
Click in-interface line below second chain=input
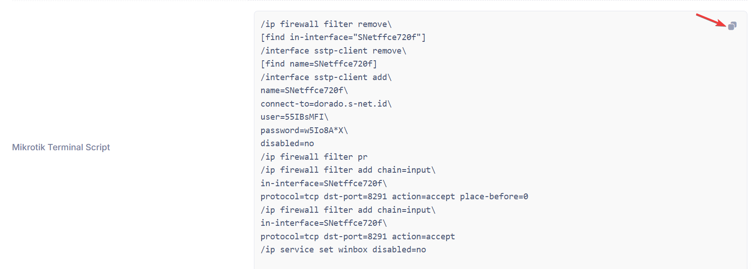pos(324,223)
